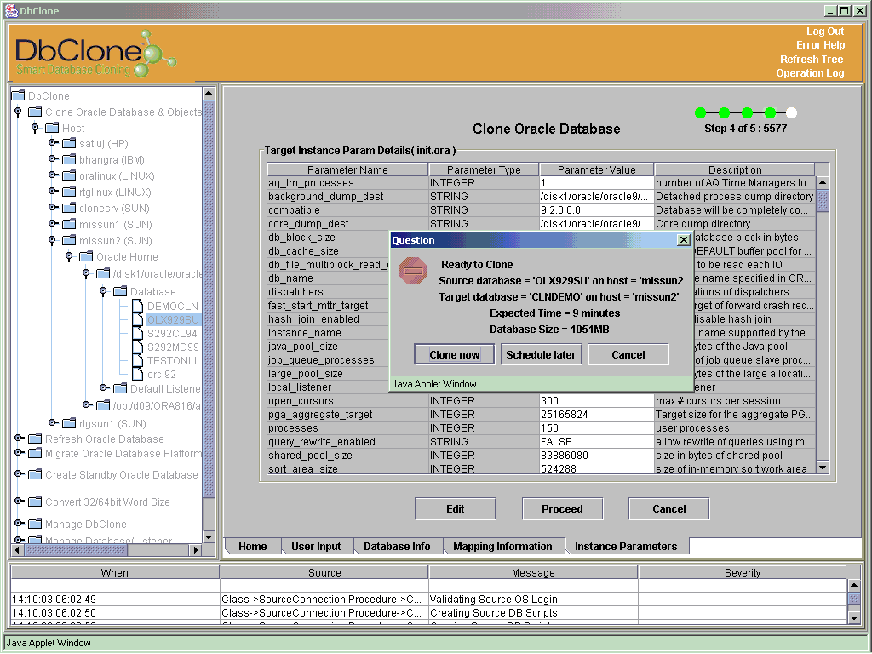Click the stop-sign icon in the Question dialog

click(x=413, y=271)
